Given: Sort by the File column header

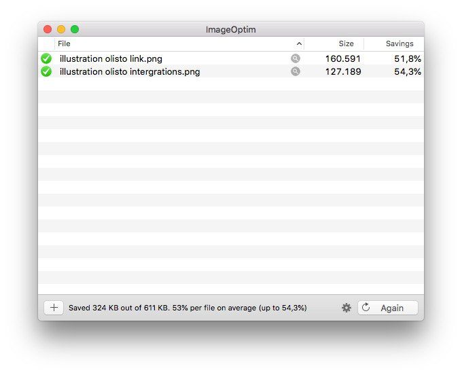Looking at the screenshot, I should 179,44.
